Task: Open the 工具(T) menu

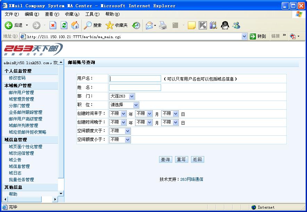Action: 92,14
